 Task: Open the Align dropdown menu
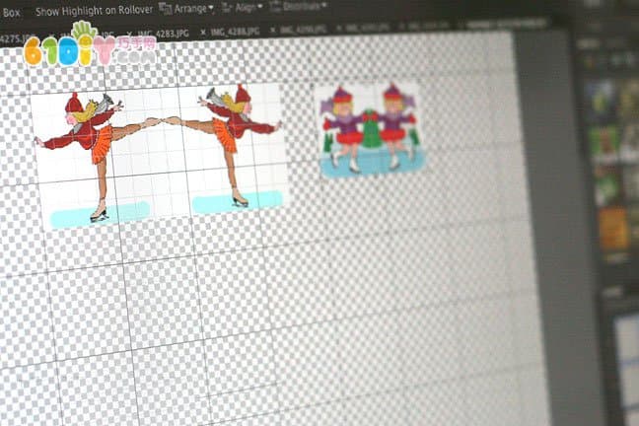[241, 7]
